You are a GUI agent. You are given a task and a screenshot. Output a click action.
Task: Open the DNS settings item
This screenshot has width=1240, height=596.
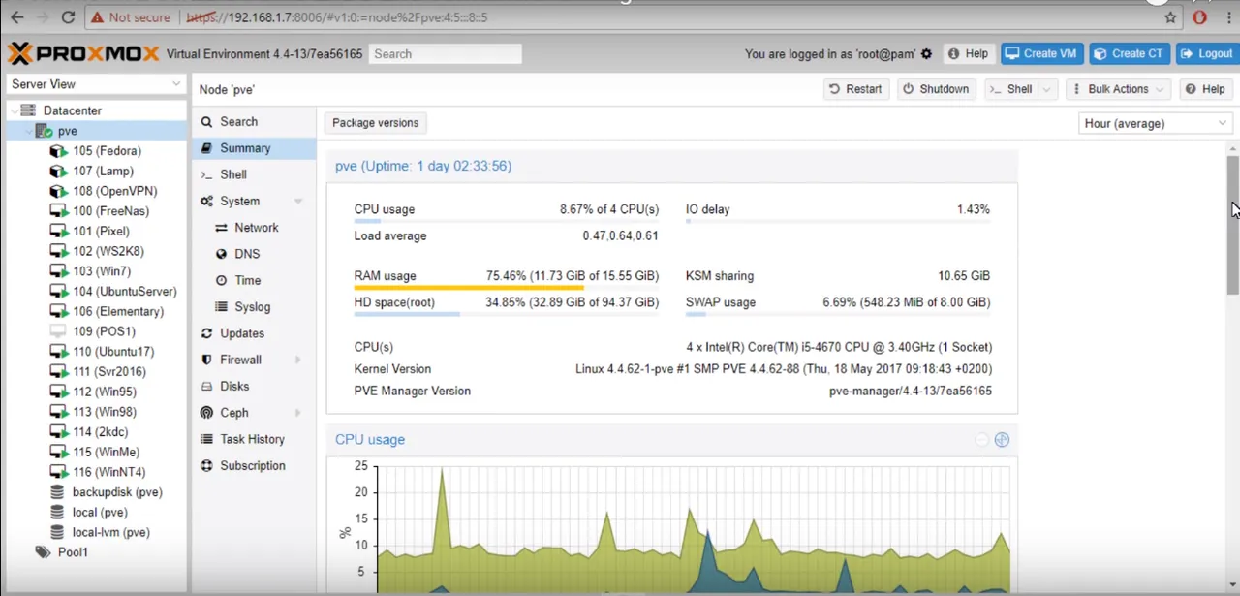254,254
